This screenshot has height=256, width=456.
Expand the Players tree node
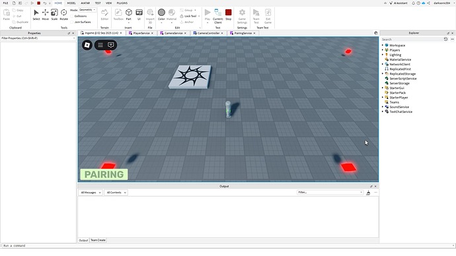[383, 50]
